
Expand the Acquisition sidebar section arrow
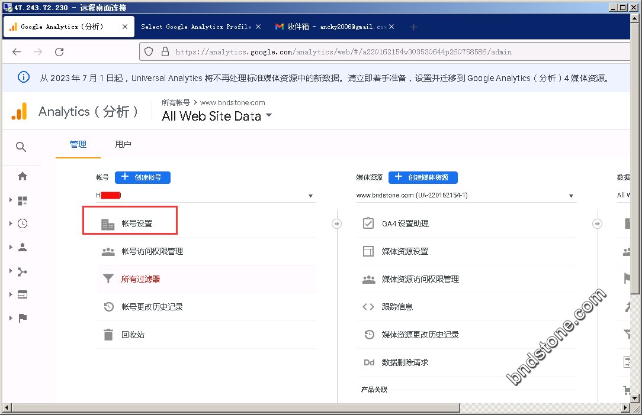point(11,271)
